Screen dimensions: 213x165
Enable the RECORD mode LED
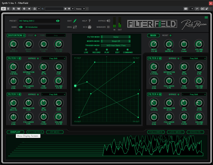96,50
